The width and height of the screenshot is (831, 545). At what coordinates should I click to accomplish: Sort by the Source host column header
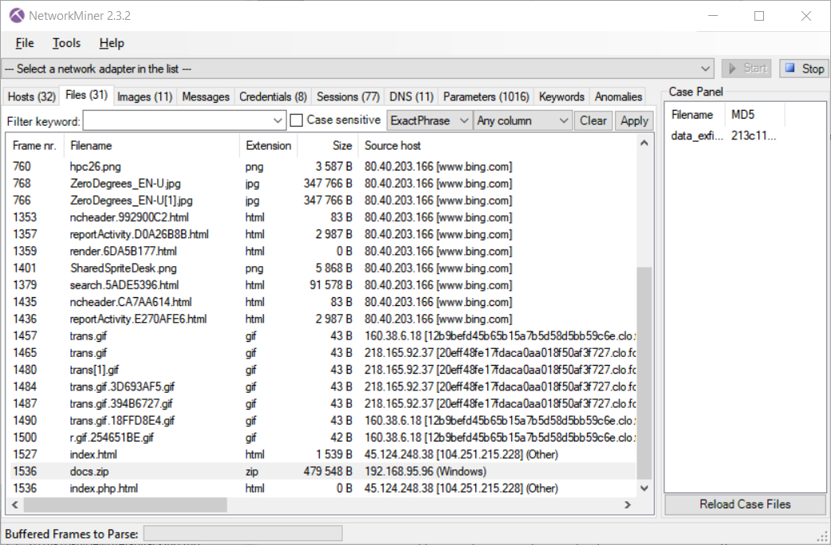pos(497,146)
